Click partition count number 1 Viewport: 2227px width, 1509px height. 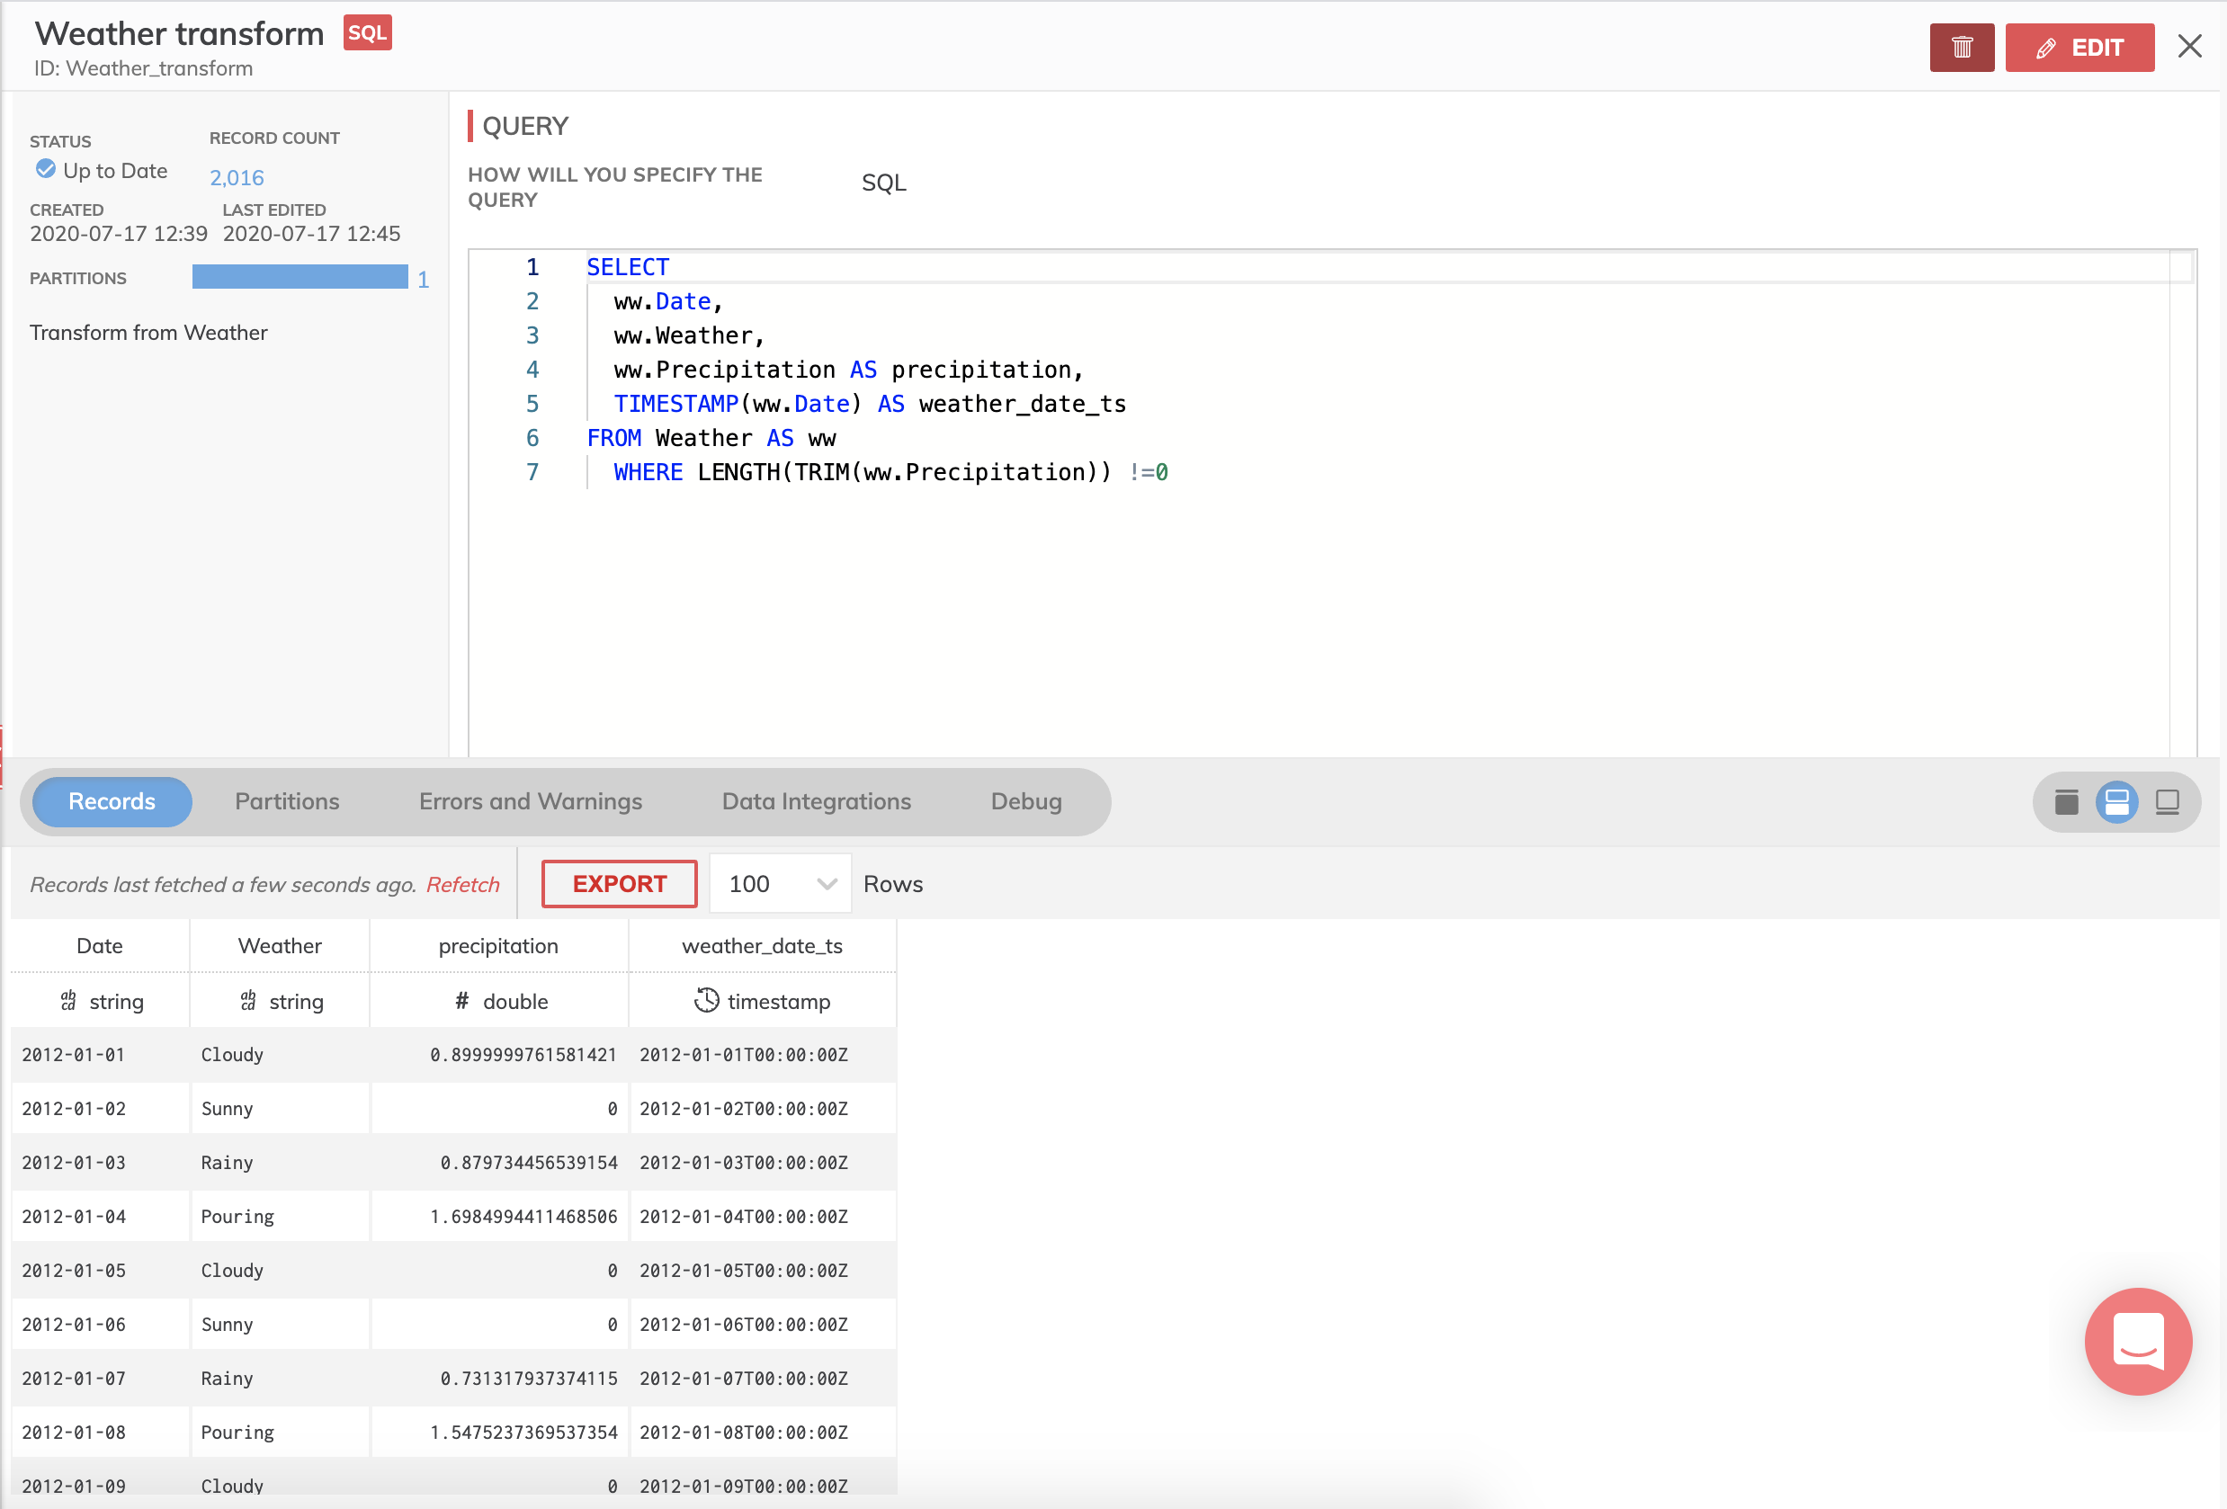click(423, 279)
